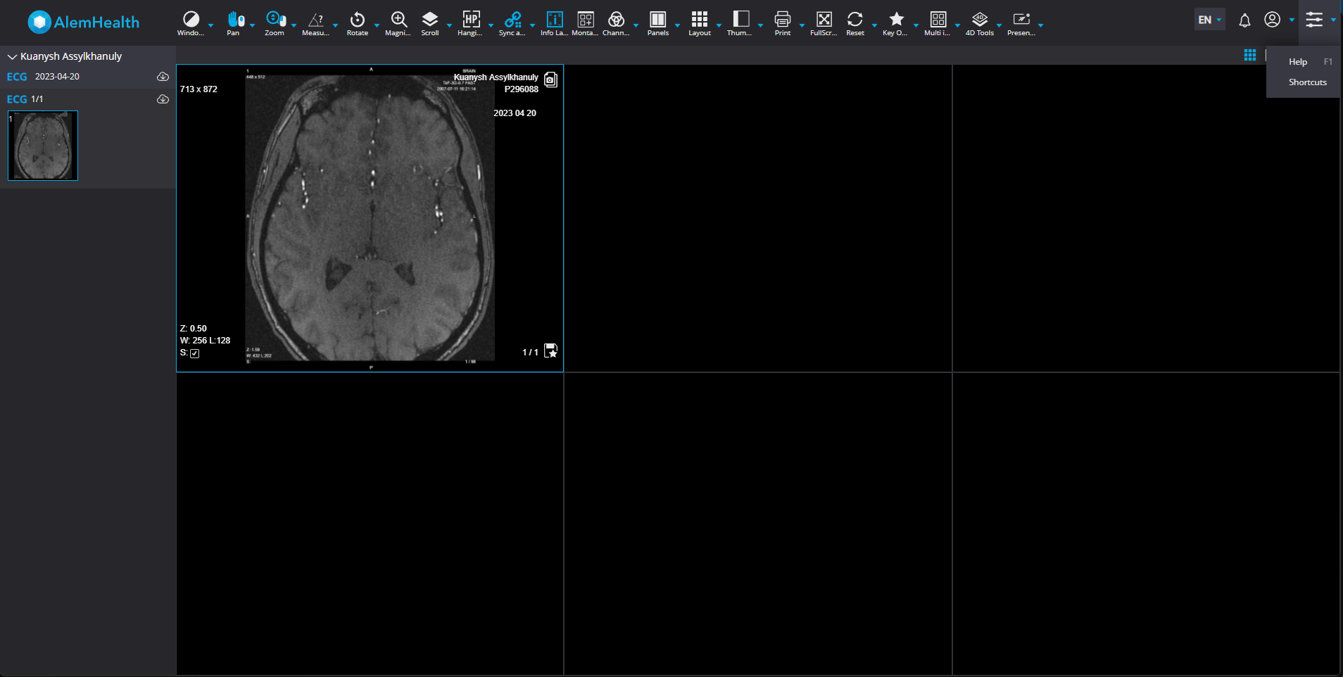Toggle the S: checkbox in viewport
Image resolution: width=1343 pixels, height=677 pixels.
coord(195,353)
